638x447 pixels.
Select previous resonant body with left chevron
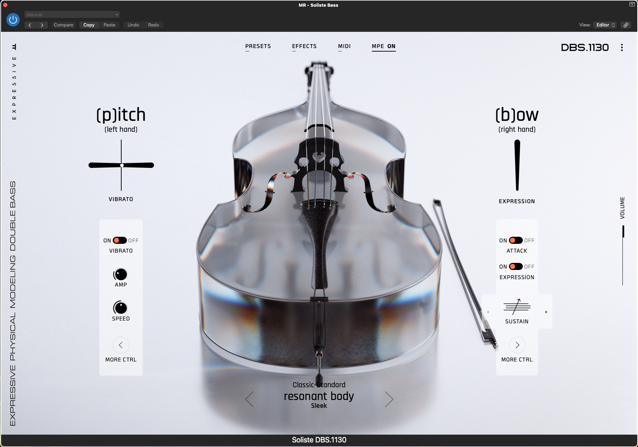(250, 399)
